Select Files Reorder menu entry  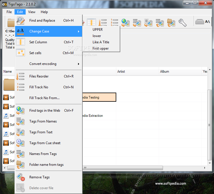pyautogui.click(x=49, y=76)
